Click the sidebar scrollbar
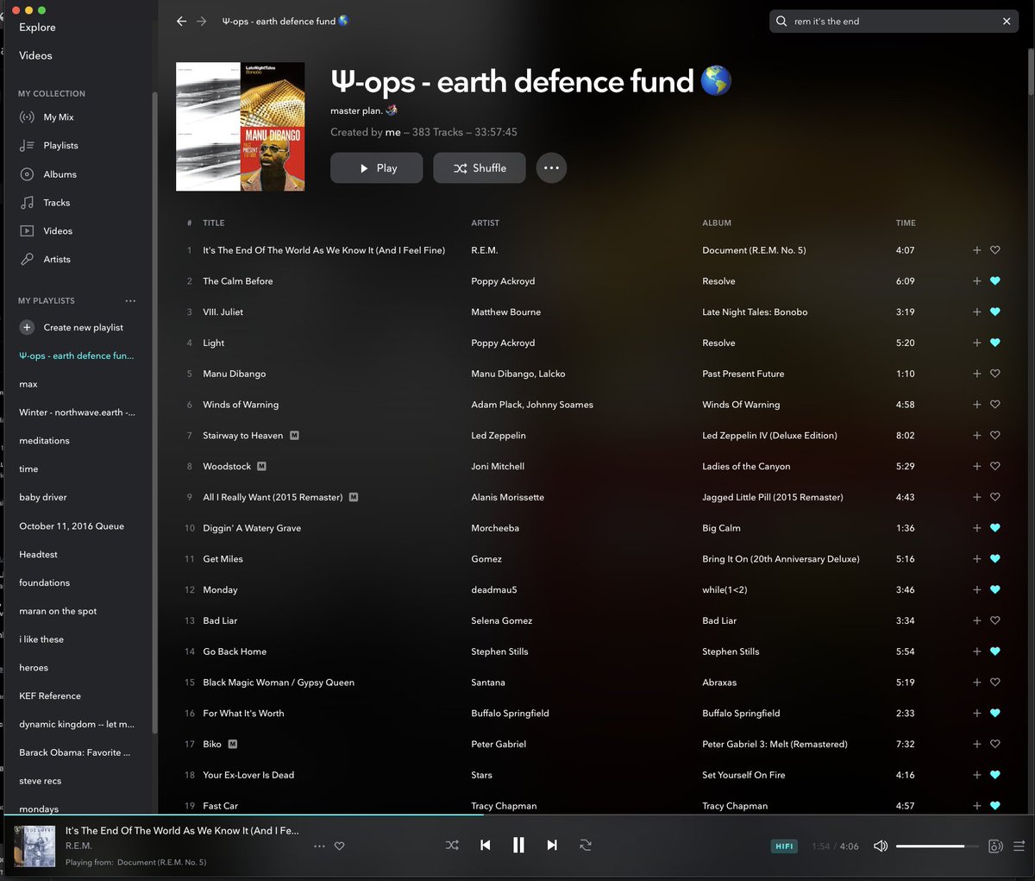The width and height of the screenshot is (1035, 881). coord(155,414)
